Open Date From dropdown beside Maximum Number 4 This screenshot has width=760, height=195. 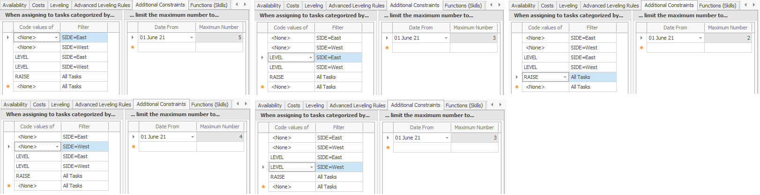pyautogui.click(x=193, y=137)
